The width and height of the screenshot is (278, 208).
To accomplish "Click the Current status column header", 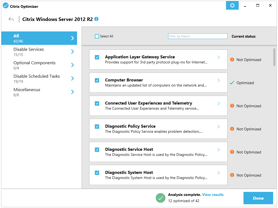I will click(244, 37).
